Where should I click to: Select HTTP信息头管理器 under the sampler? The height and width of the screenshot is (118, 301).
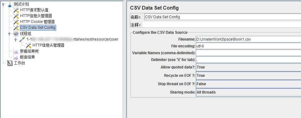pos(48,46)
